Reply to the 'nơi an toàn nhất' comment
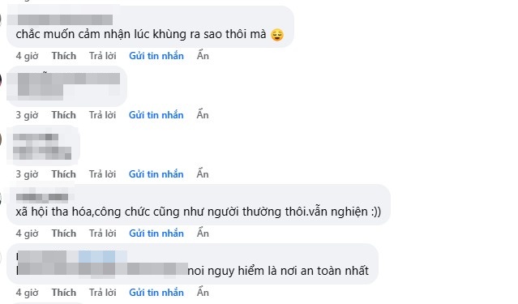Screen dimensions: 518x304 [102, 293]
